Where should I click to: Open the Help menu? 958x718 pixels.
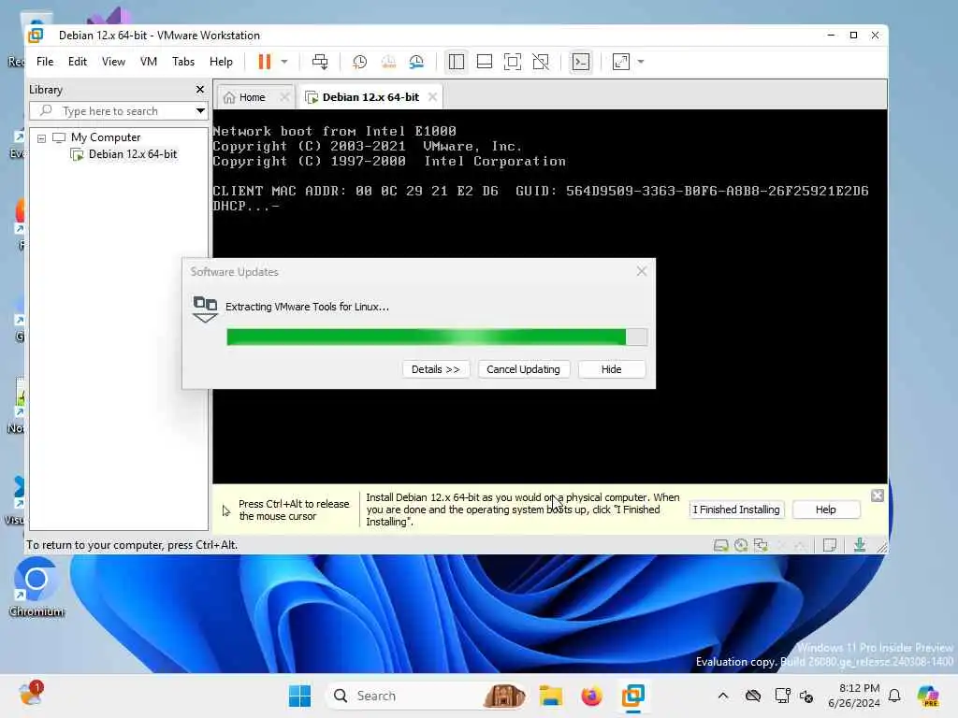pyautogui.click(x=221, y=62)
